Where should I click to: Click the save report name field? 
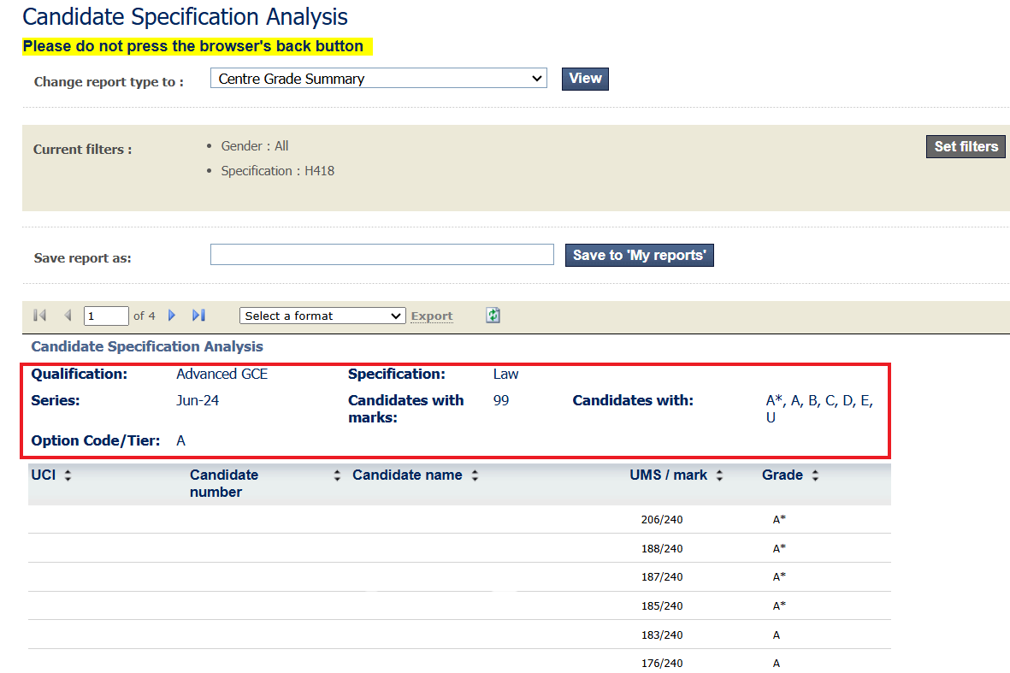point(381,254)
